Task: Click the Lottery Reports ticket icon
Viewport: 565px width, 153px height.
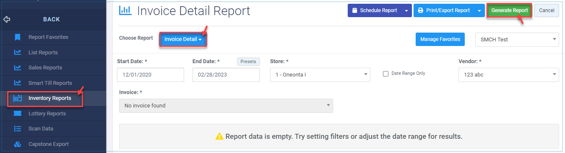Action: (x=18, y=113)
